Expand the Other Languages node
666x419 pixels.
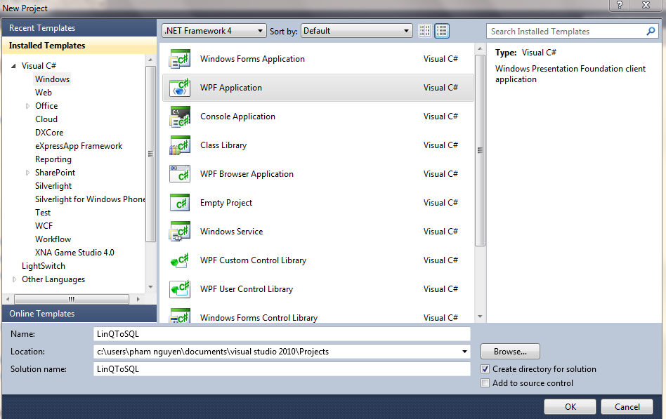15,279
